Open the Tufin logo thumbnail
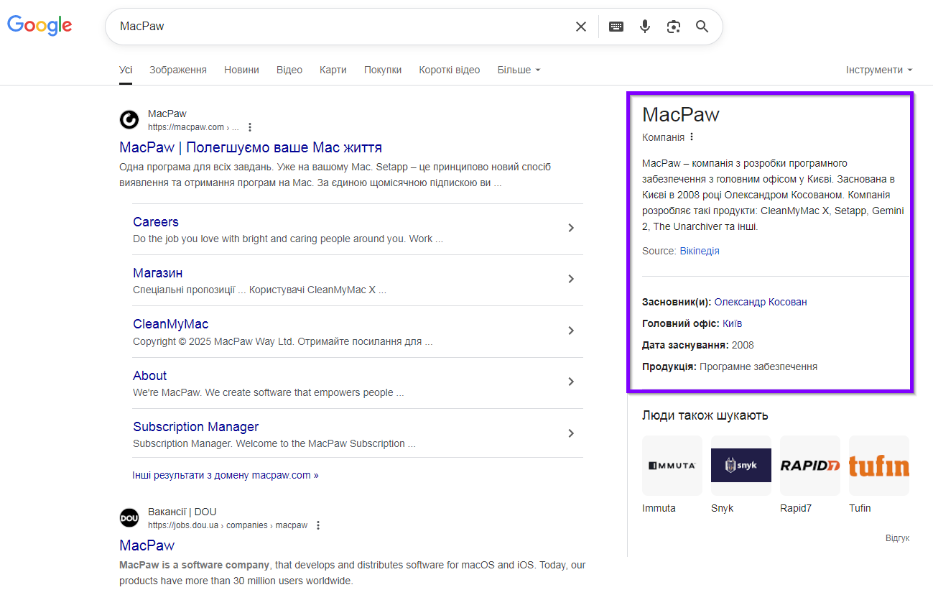This screenshot has height=595, width=933. click(879, 466)
